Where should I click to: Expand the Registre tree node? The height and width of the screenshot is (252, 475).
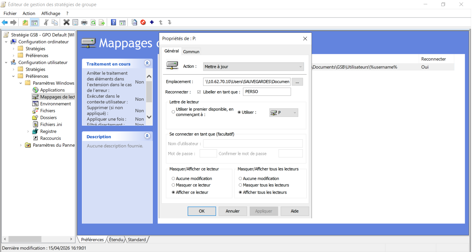tap(28, 131)
